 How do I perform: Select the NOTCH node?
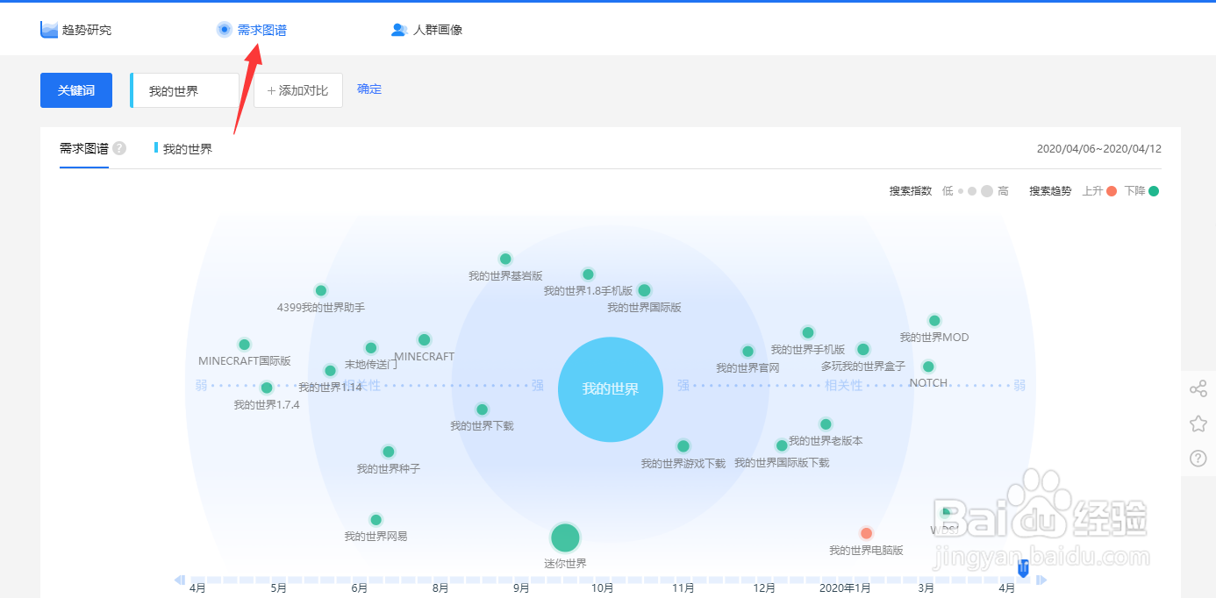[928, 367]
